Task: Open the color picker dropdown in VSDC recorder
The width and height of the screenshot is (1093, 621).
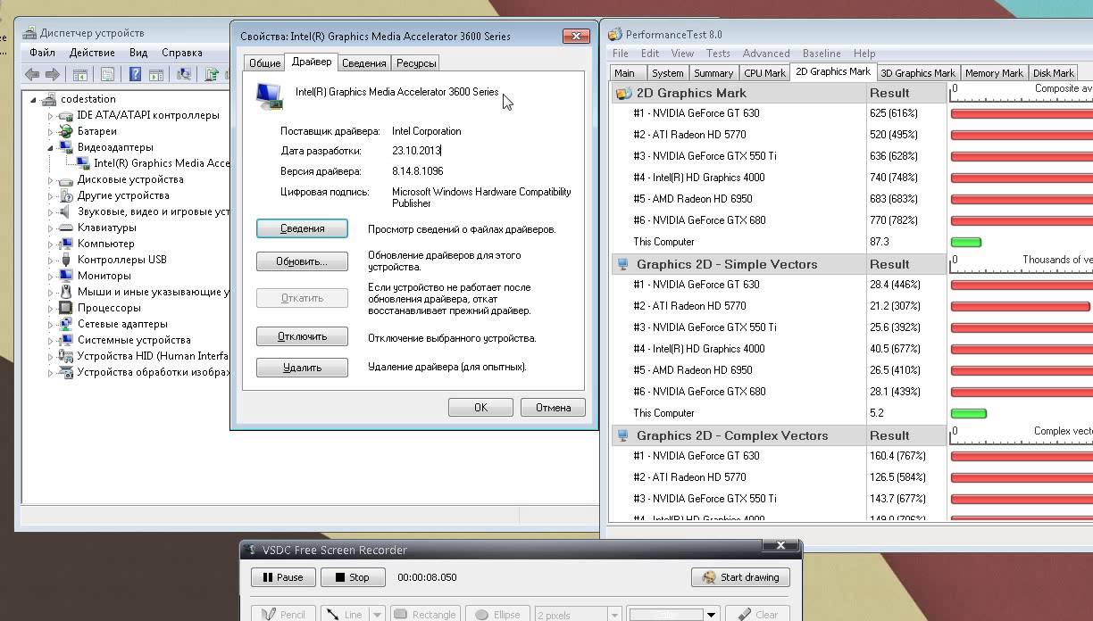Action: (x=712, y=614)
